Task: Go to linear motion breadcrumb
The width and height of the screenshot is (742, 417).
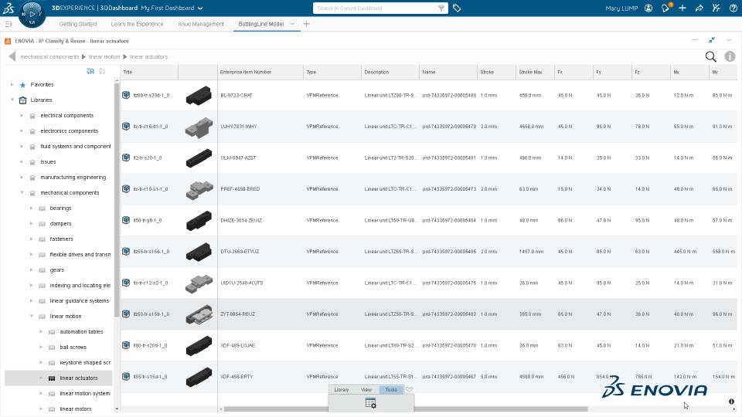Action: coord(104,56)
